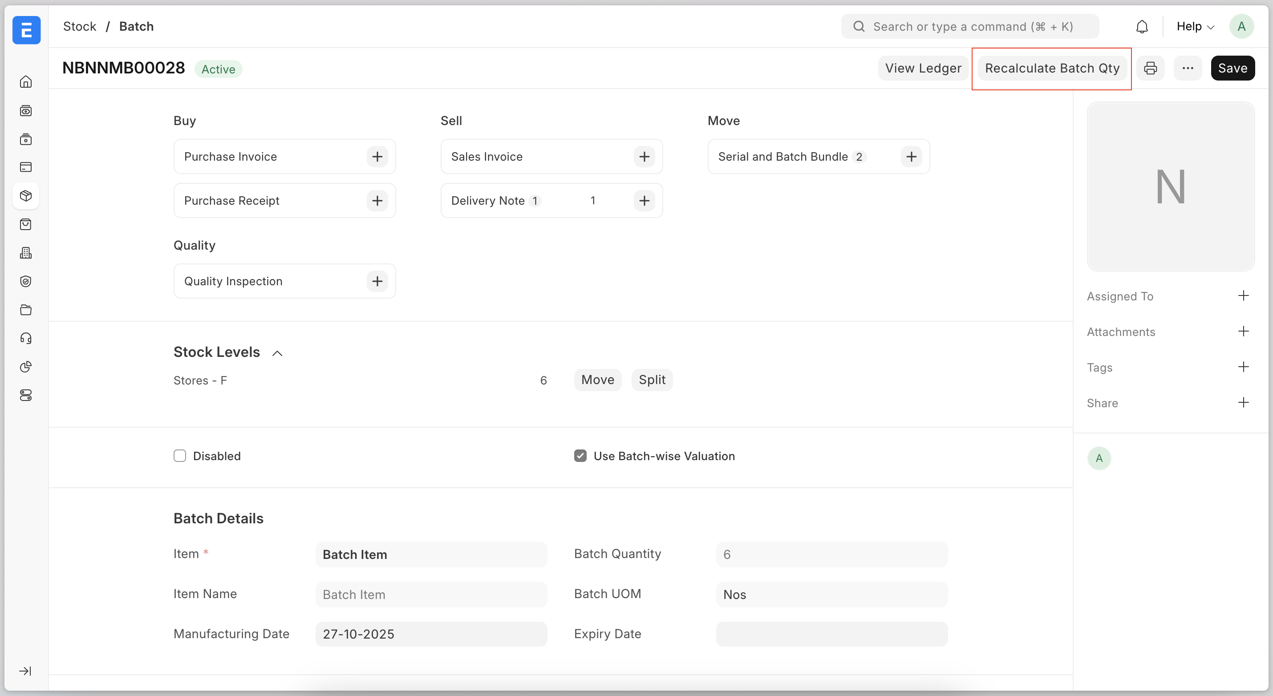Collapse the Stock Levels section
This screenshot has height=696, width=1273.
(x=277, y=353)
